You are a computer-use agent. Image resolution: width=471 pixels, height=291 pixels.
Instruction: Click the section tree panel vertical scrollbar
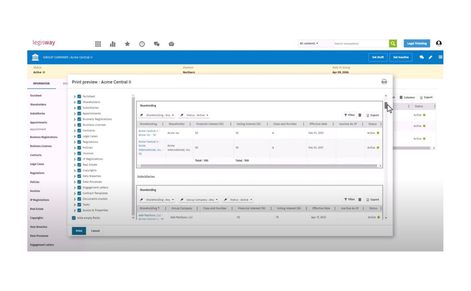point(133,156)
